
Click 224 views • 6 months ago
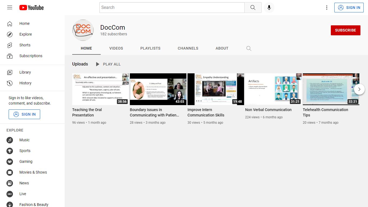(264, 117)
